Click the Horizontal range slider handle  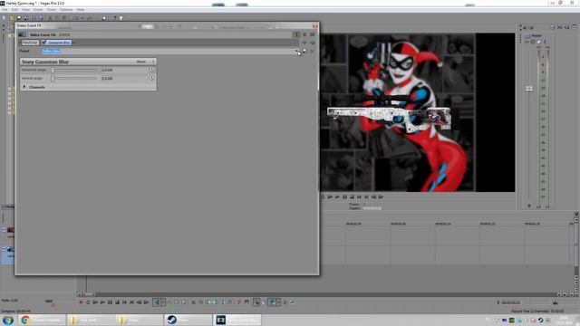coord(53,70)
